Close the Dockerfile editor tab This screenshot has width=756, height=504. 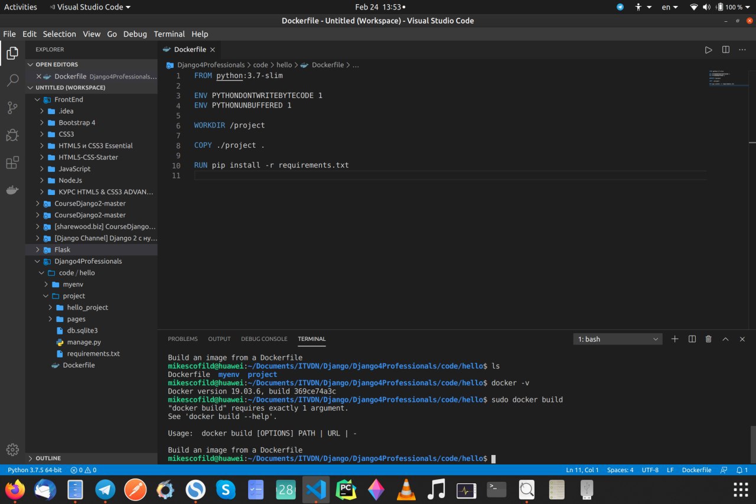(x=212, y=50)
